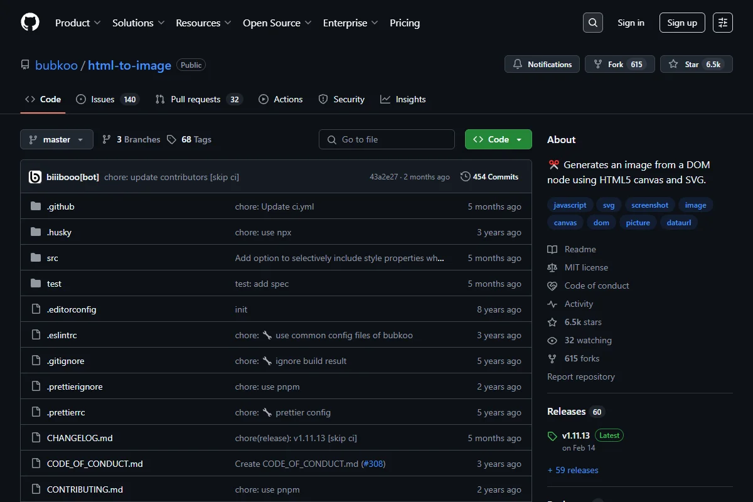Click the Go to file field

click(387, 139)
